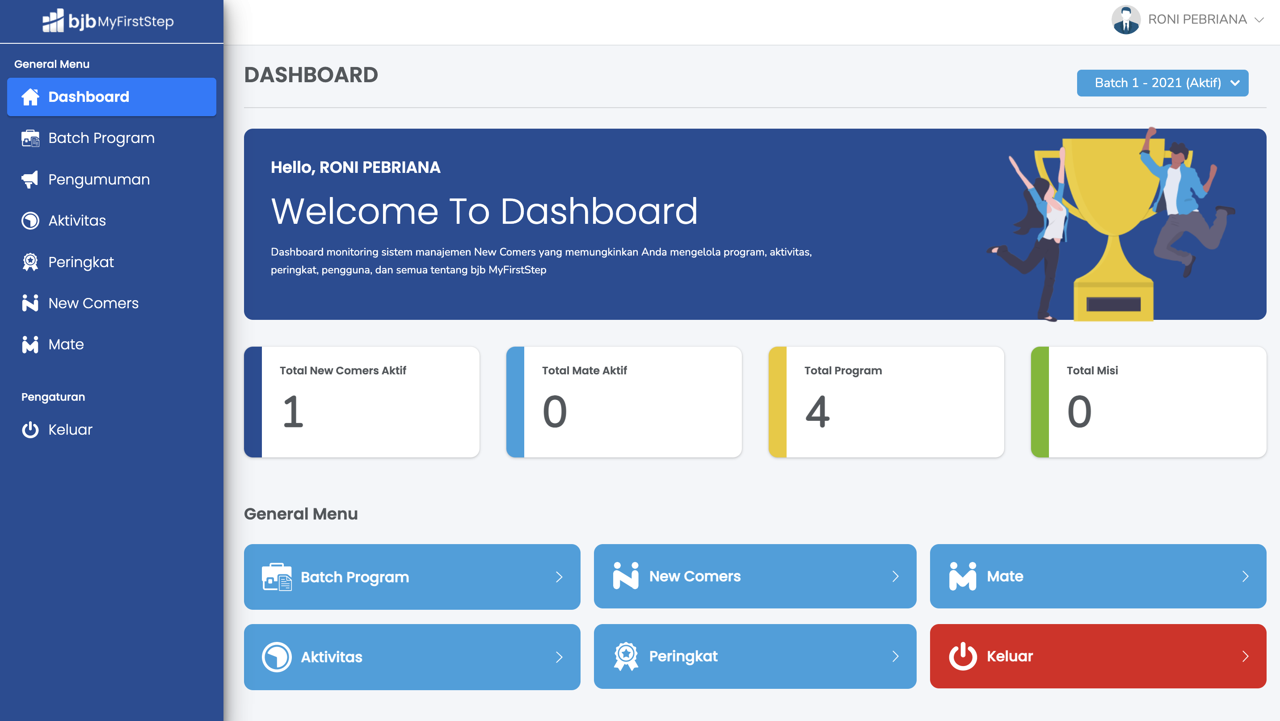Open the New Comers menu card
Viewport: 1280px width, 721px height.
point(754,576)
